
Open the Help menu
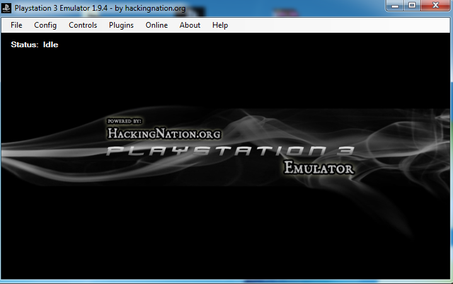220,25
